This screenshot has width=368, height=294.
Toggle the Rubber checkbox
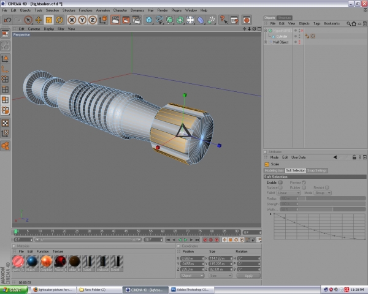[x=304, y=187]
